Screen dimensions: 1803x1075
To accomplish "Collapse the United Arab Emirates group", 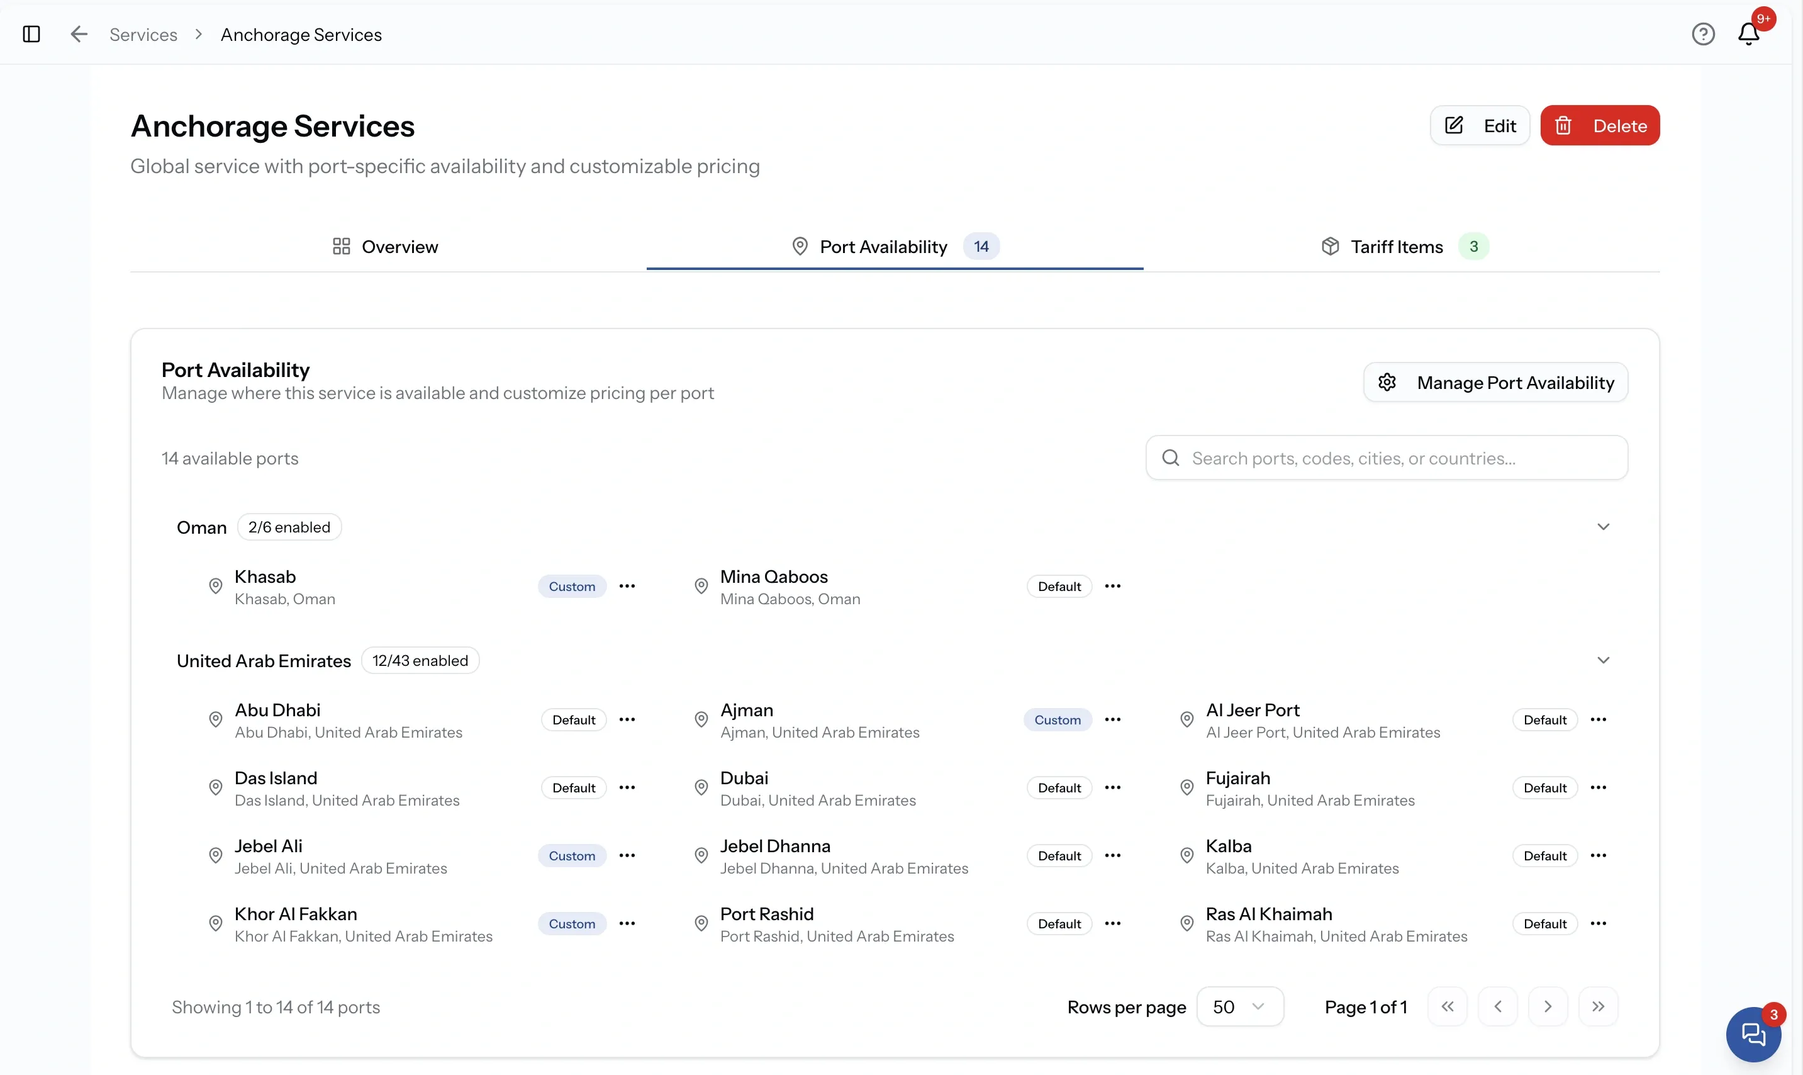I will [x=1603, y=660].
